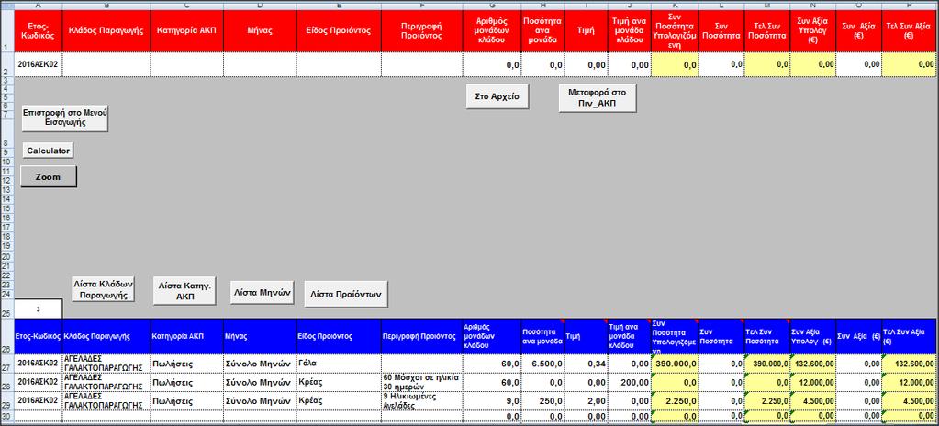This screenshot has width=939, height=426.
Task: Select the Γάλα product cell
Action: tap(339, 363)
